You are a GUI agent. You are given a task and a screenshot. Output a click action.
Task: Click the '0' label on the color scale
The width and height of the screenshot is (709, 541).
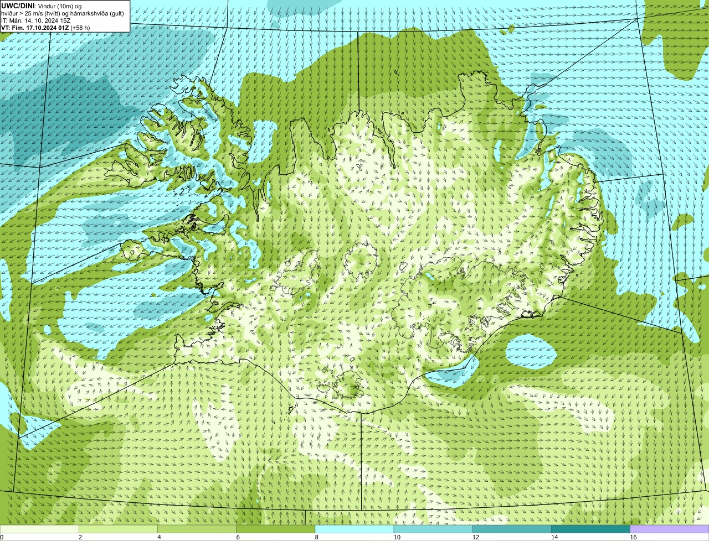(2, 537)
